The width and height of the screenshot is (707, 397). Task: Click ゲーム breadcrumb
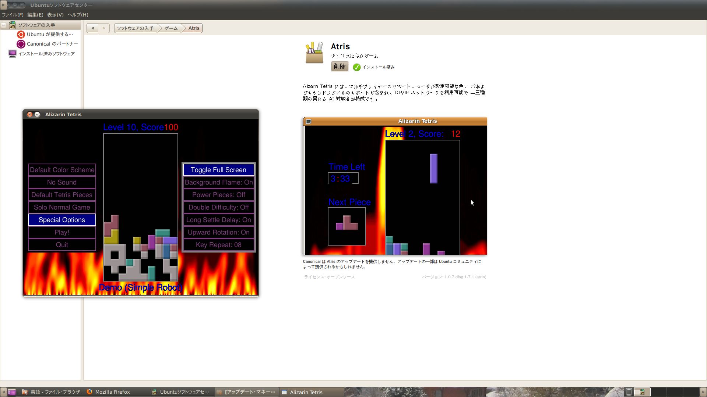click(171, 28)
